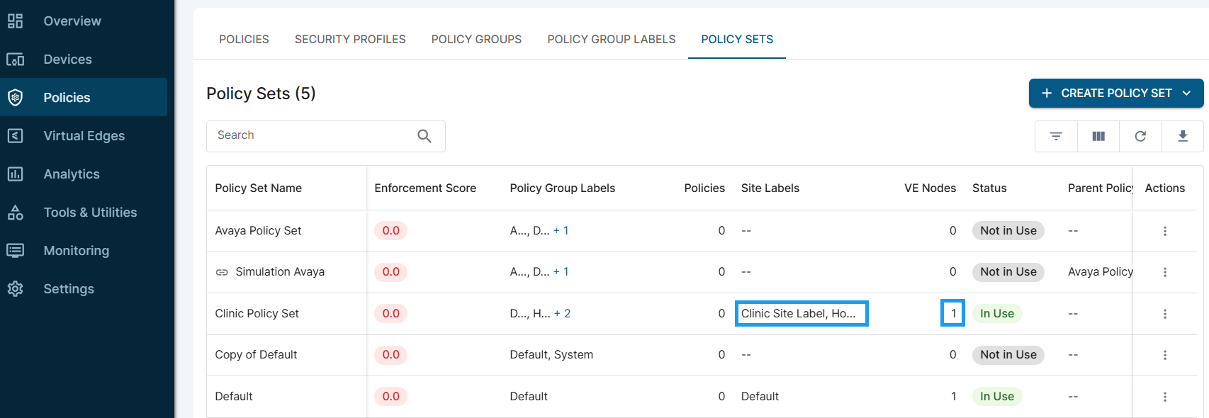Viewport: 1209px width, 418px height.
Task: Expand +2 labels for Clinic Policy Set
Action: [x=562, y=314]
